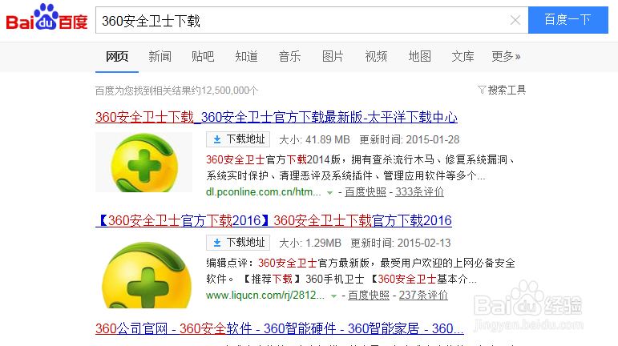This screenshot has width=618, height=346.
Task: Go to the 知道 tab
Action: point(246,57)
